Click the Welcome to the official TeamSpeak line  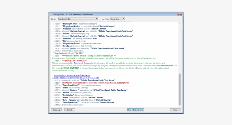84,56
